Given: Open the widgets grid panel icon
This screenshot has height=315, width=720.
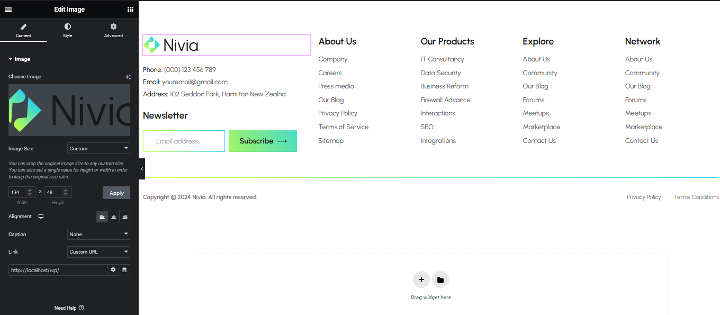Looking at the screenshot, I should (x=130, y=10).
